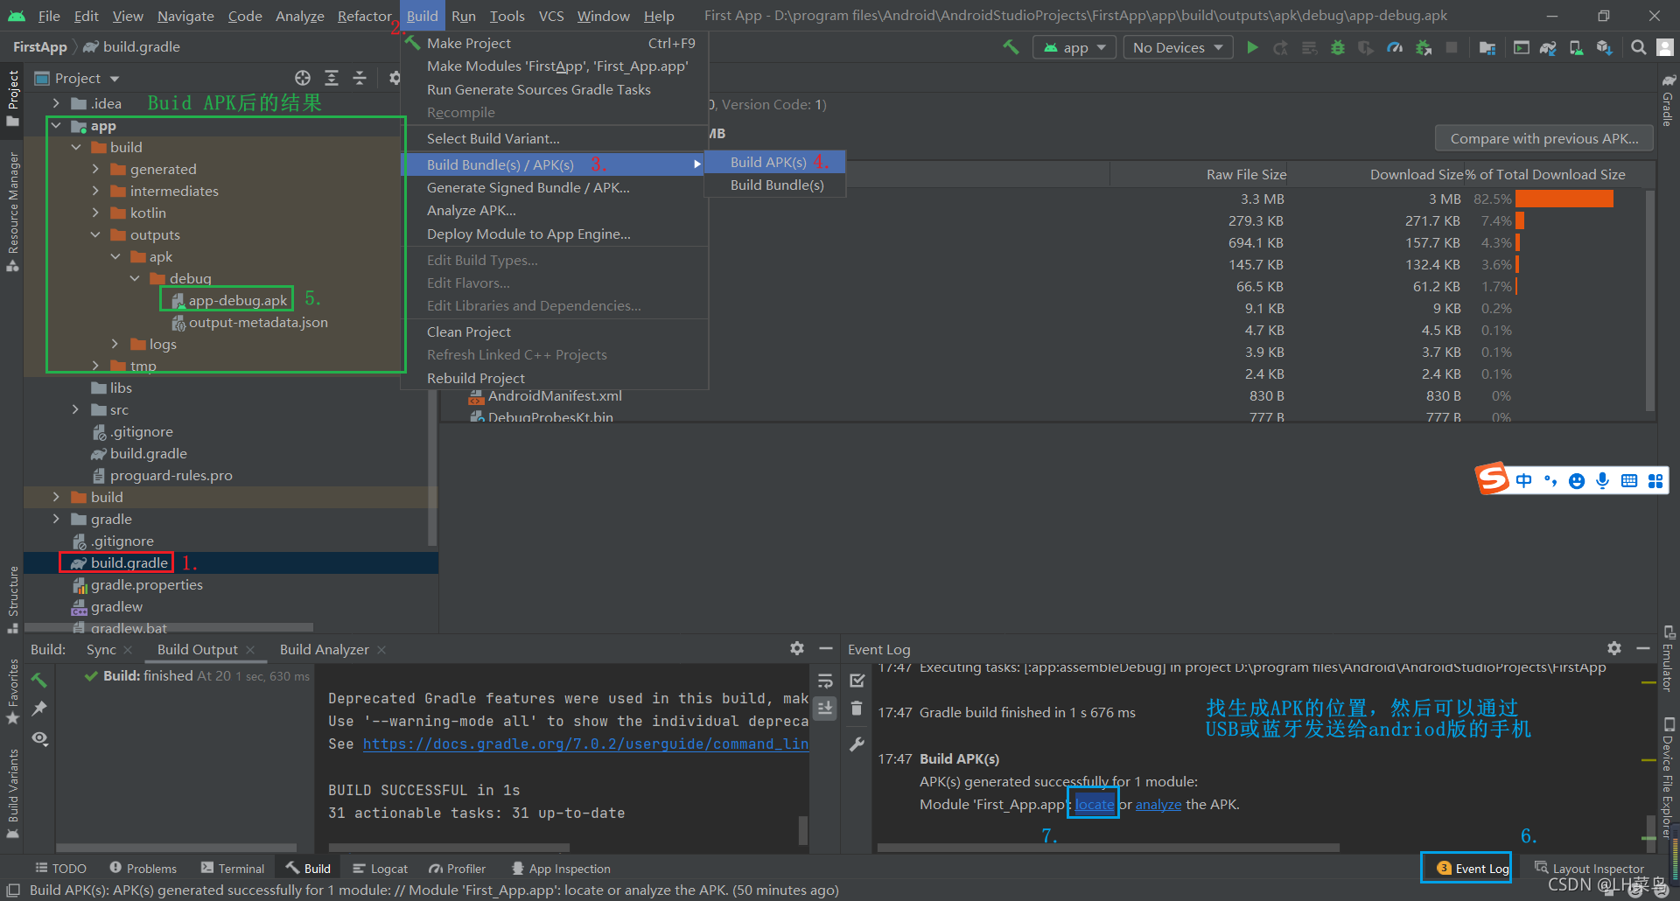Image resolution: width=1680 pixels, height=901 pixels.
Task: Click the Make Project hammer icon in toolbar
Action: [1011, 47]
